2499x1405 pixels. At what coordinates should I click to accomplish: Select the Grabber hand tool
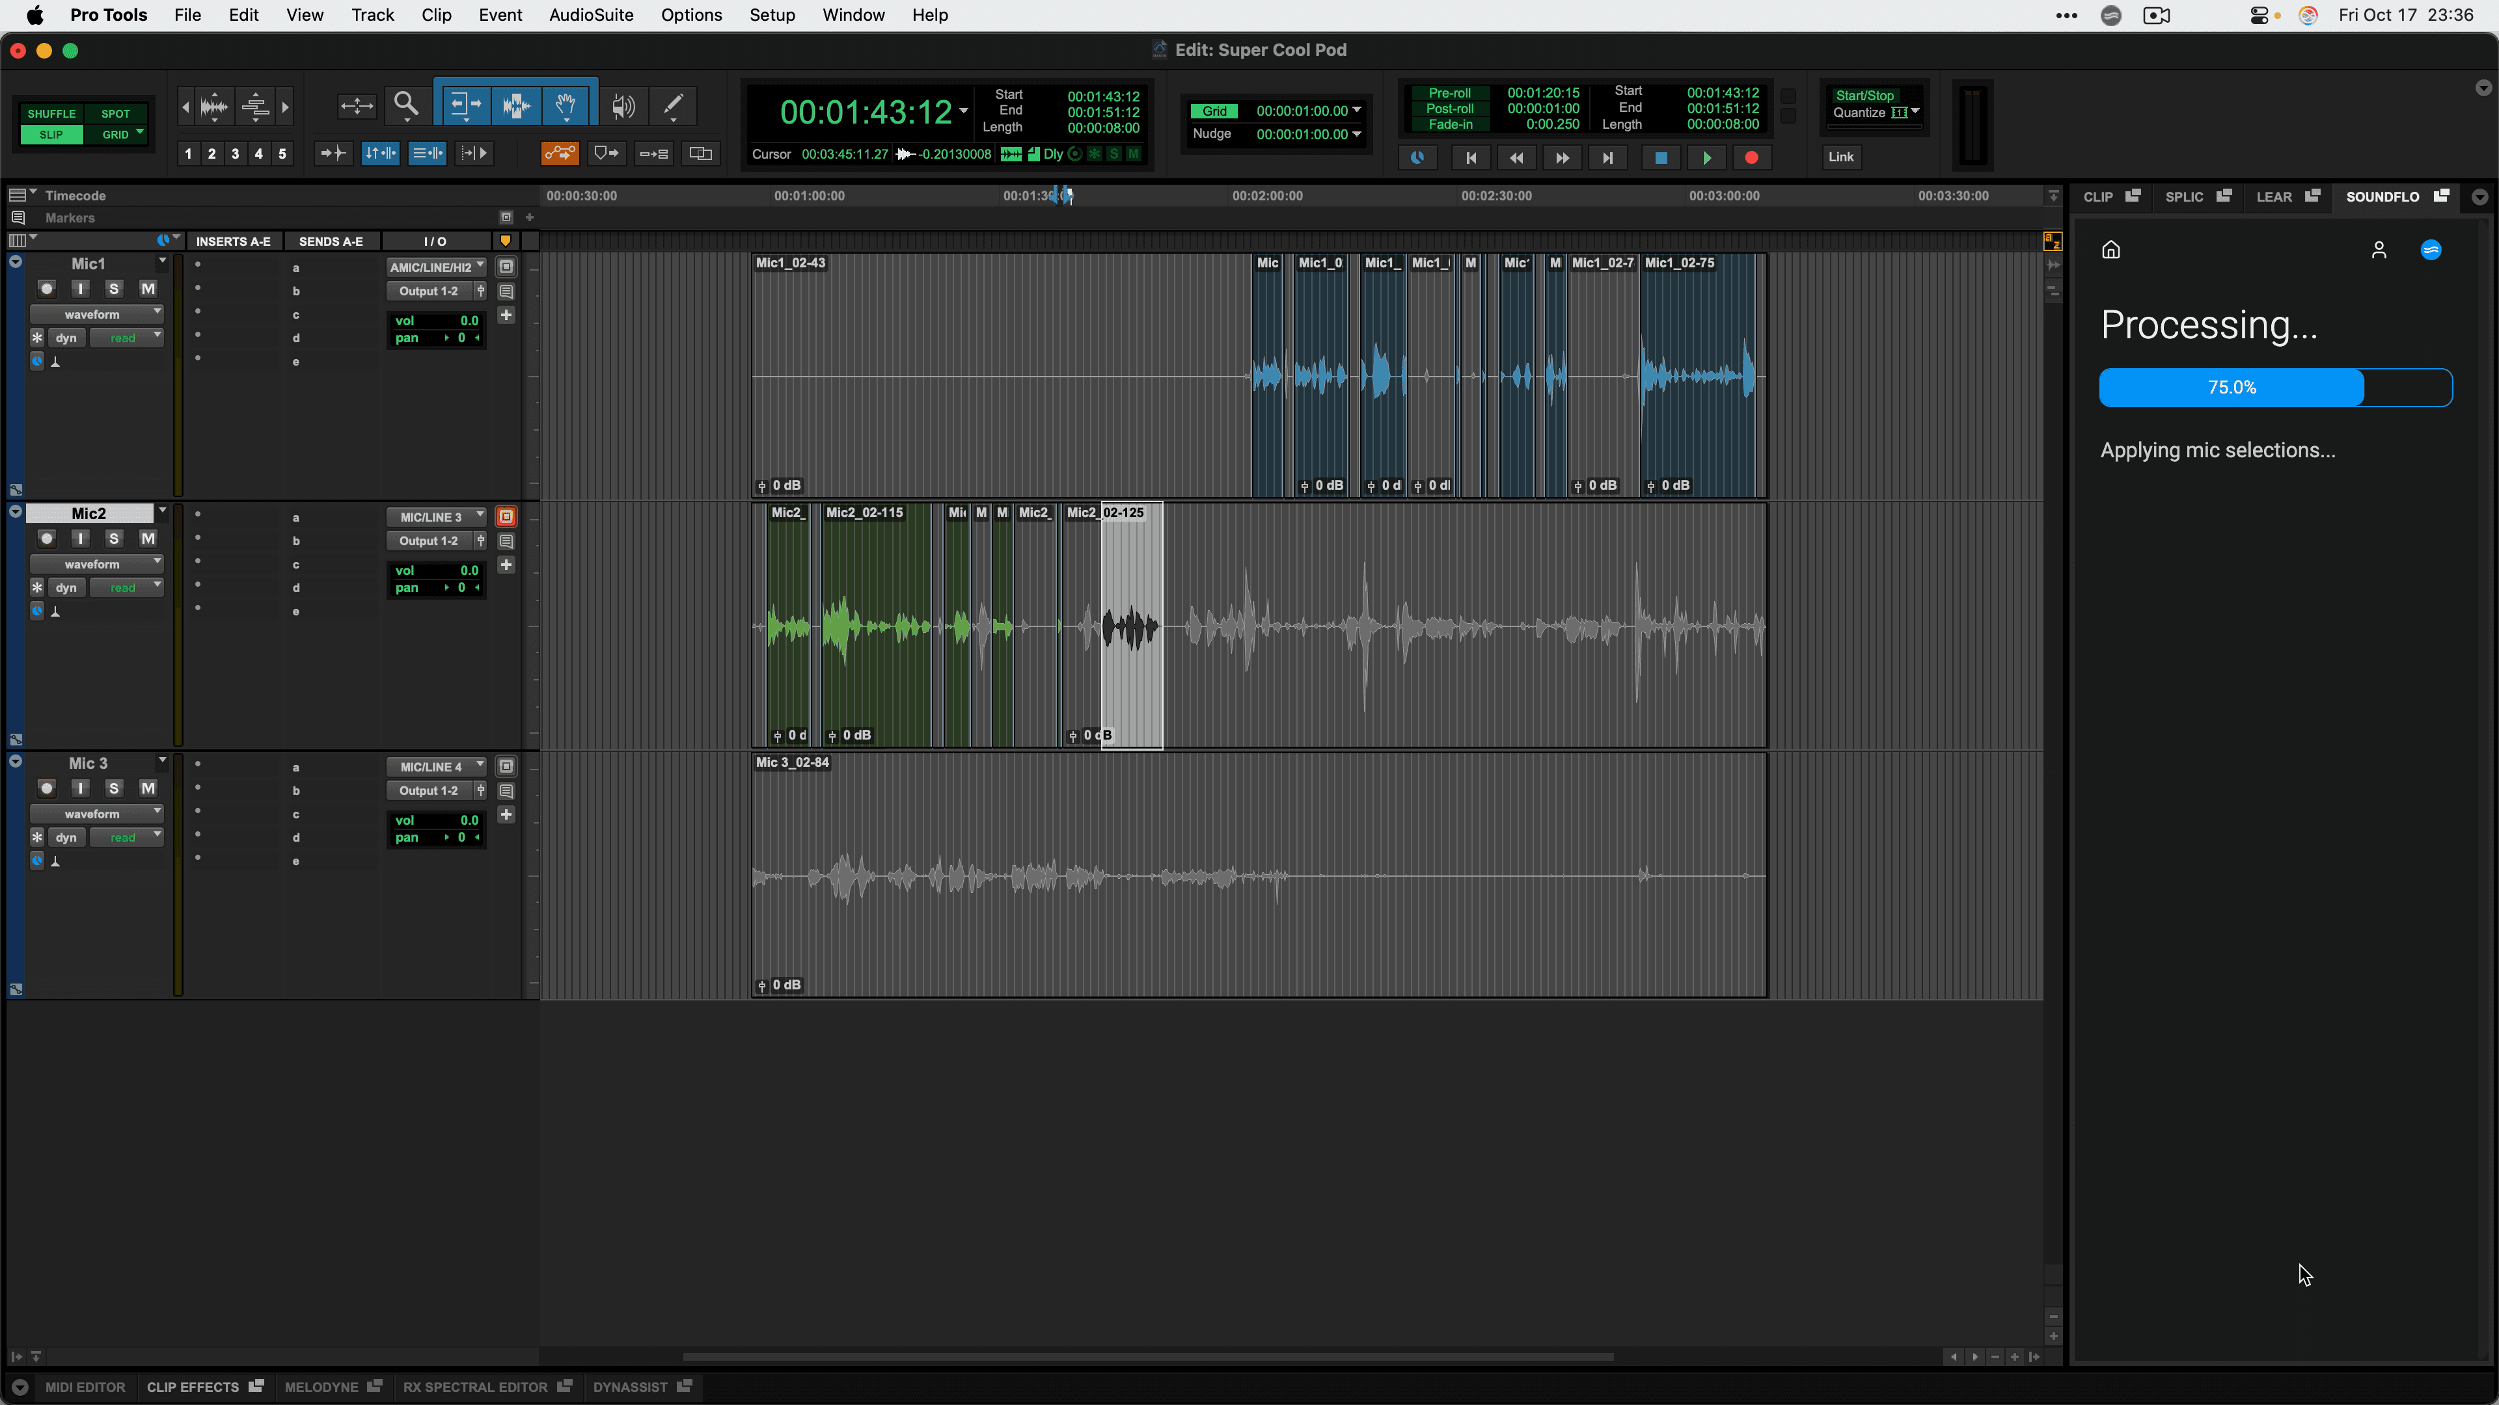click(x=566, y=104)
